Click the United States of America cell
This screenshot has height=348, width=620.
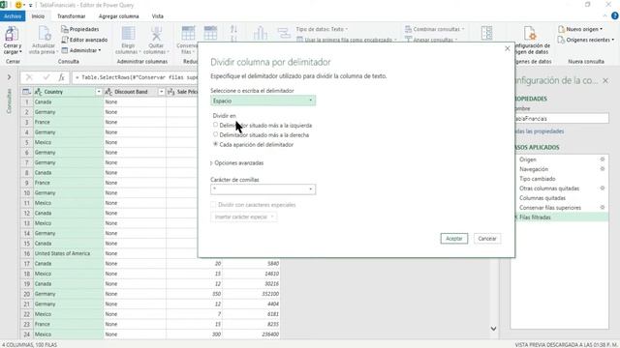point(68,253)
